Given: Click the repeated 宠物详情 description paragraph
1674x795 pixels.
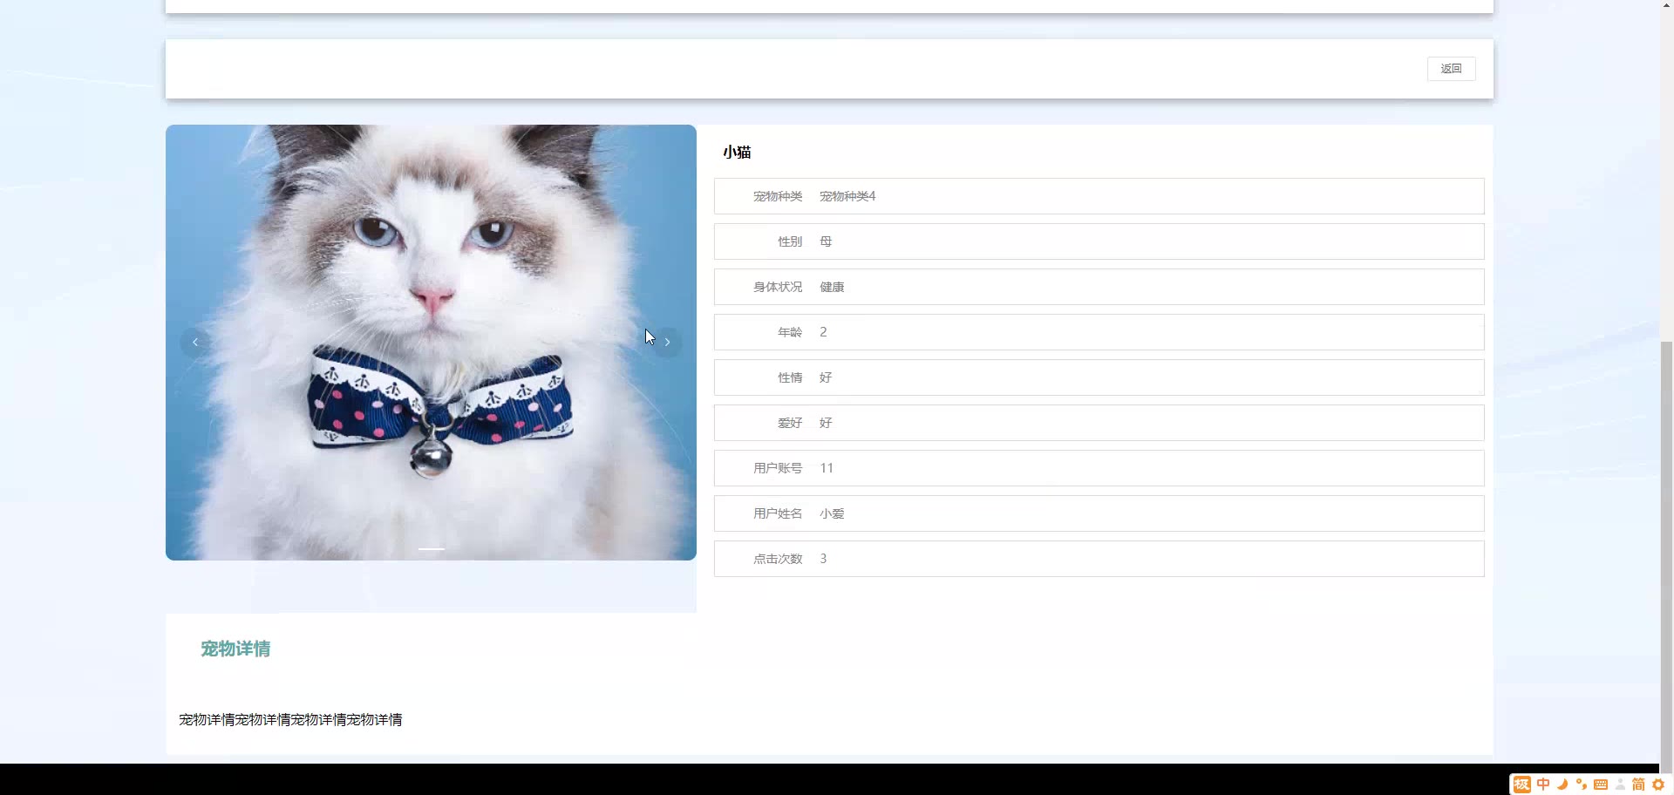Looking at the screenshot, I should pos(290,719).
